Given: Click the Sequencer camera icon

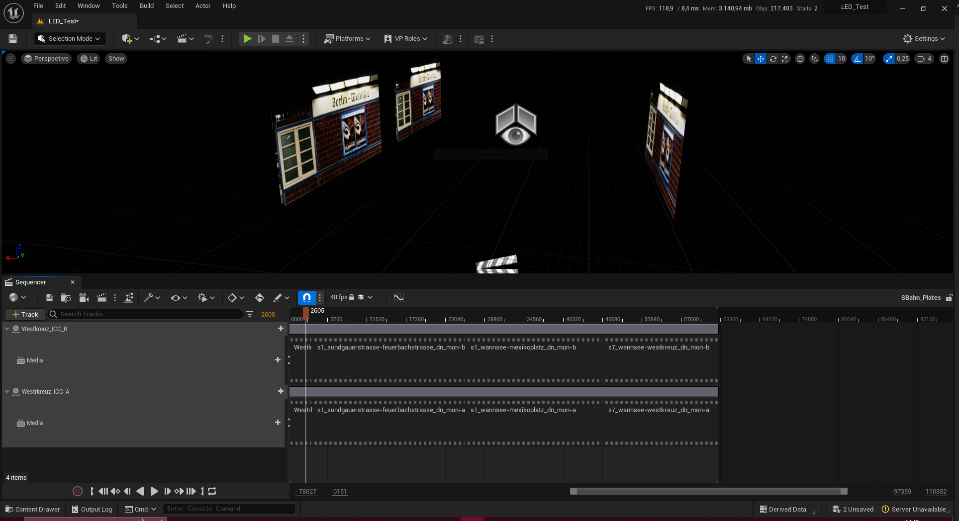Looking at the screenshot, I should pos(84,298).
